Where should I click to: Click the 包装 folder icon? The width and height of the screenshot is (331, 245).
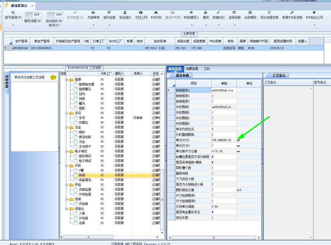point(72,199)
